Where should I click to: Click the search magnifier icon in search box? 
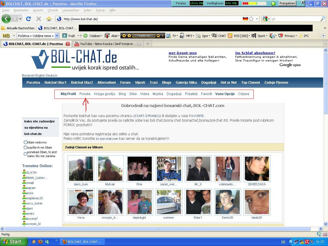[x=323, y=19]
